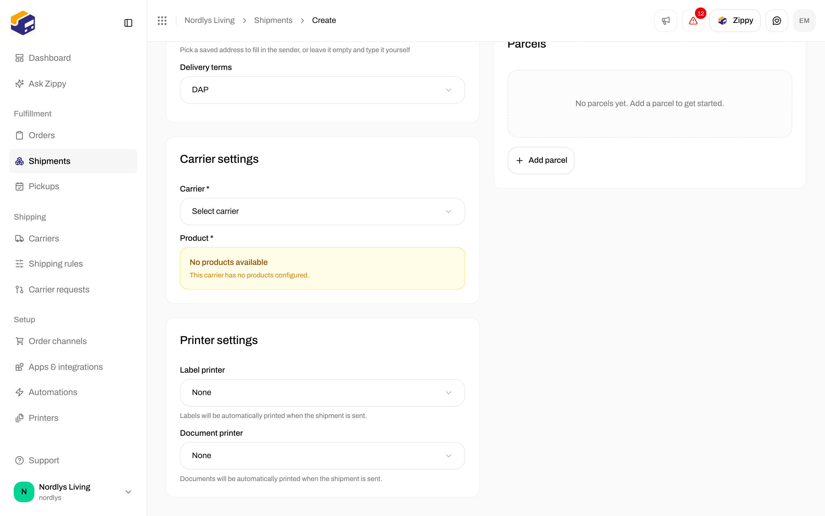
Task: Click the Ask Zippy sparkle icon
Action: coord(19,84)
